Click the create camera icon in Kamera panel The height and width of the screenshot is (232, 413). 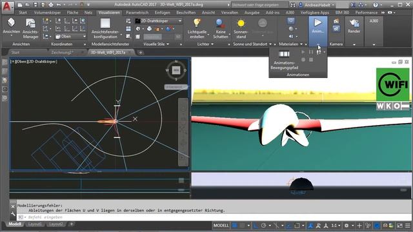336,21
